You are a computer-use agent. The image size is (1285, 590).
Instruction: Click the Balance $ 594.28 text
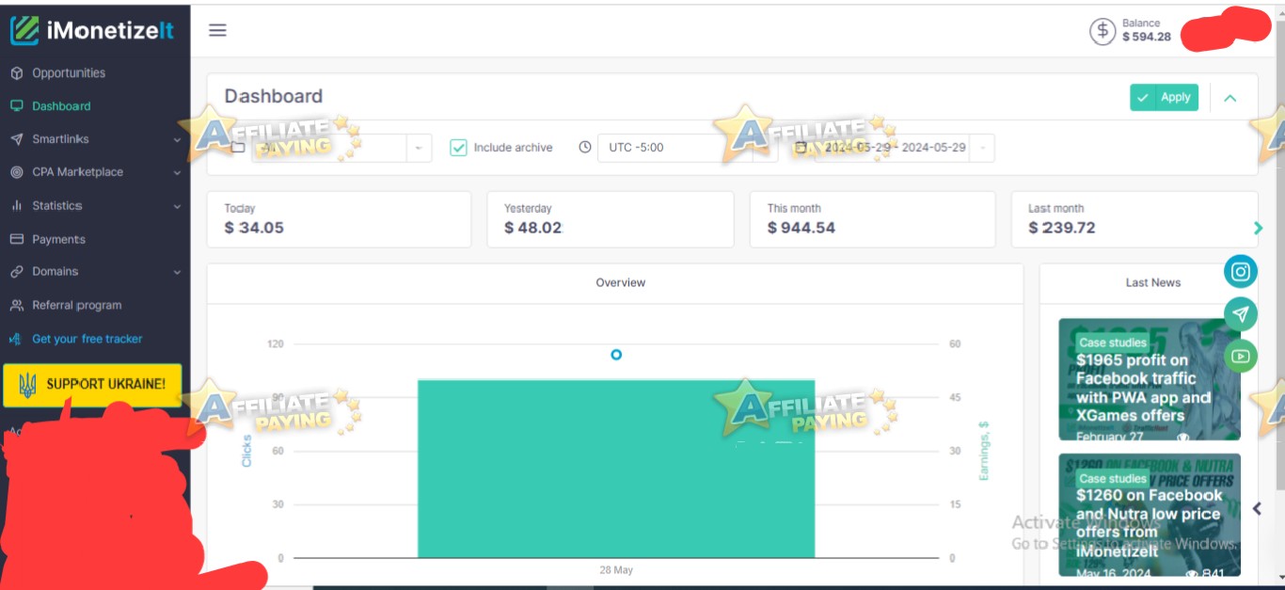point(1147,30)
